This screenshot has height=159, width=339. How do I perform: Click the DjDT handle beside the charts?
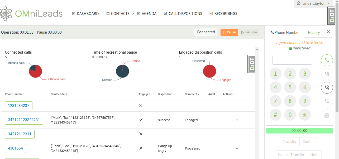pos(251,64)
